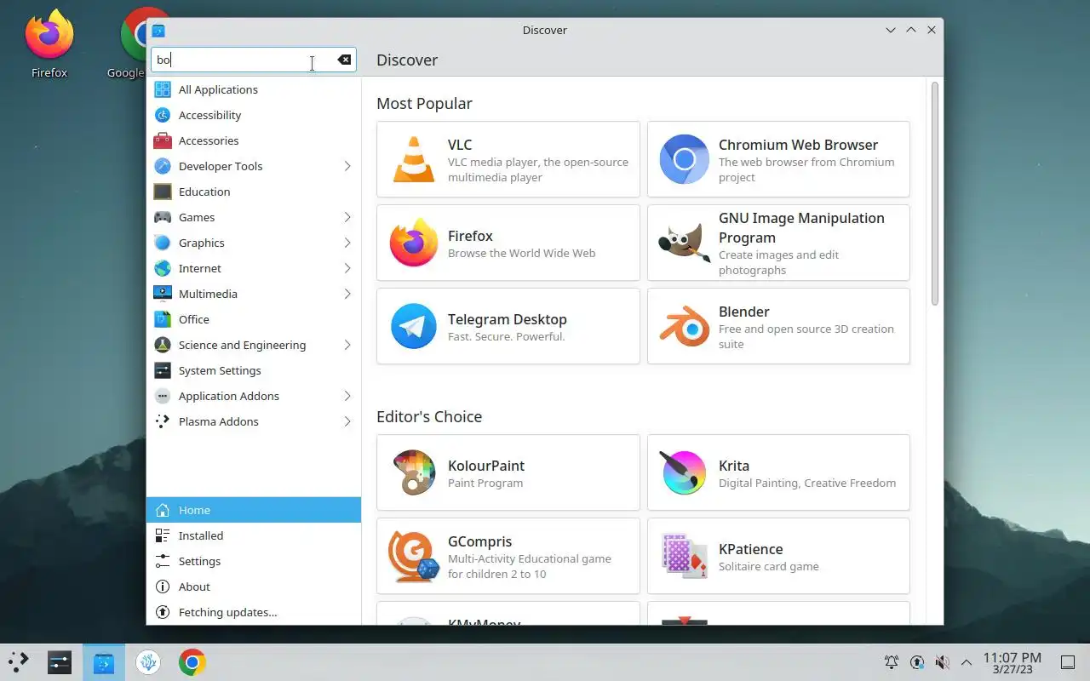Open the Accessories category
1090x681 pixels.
pos(254,140)
